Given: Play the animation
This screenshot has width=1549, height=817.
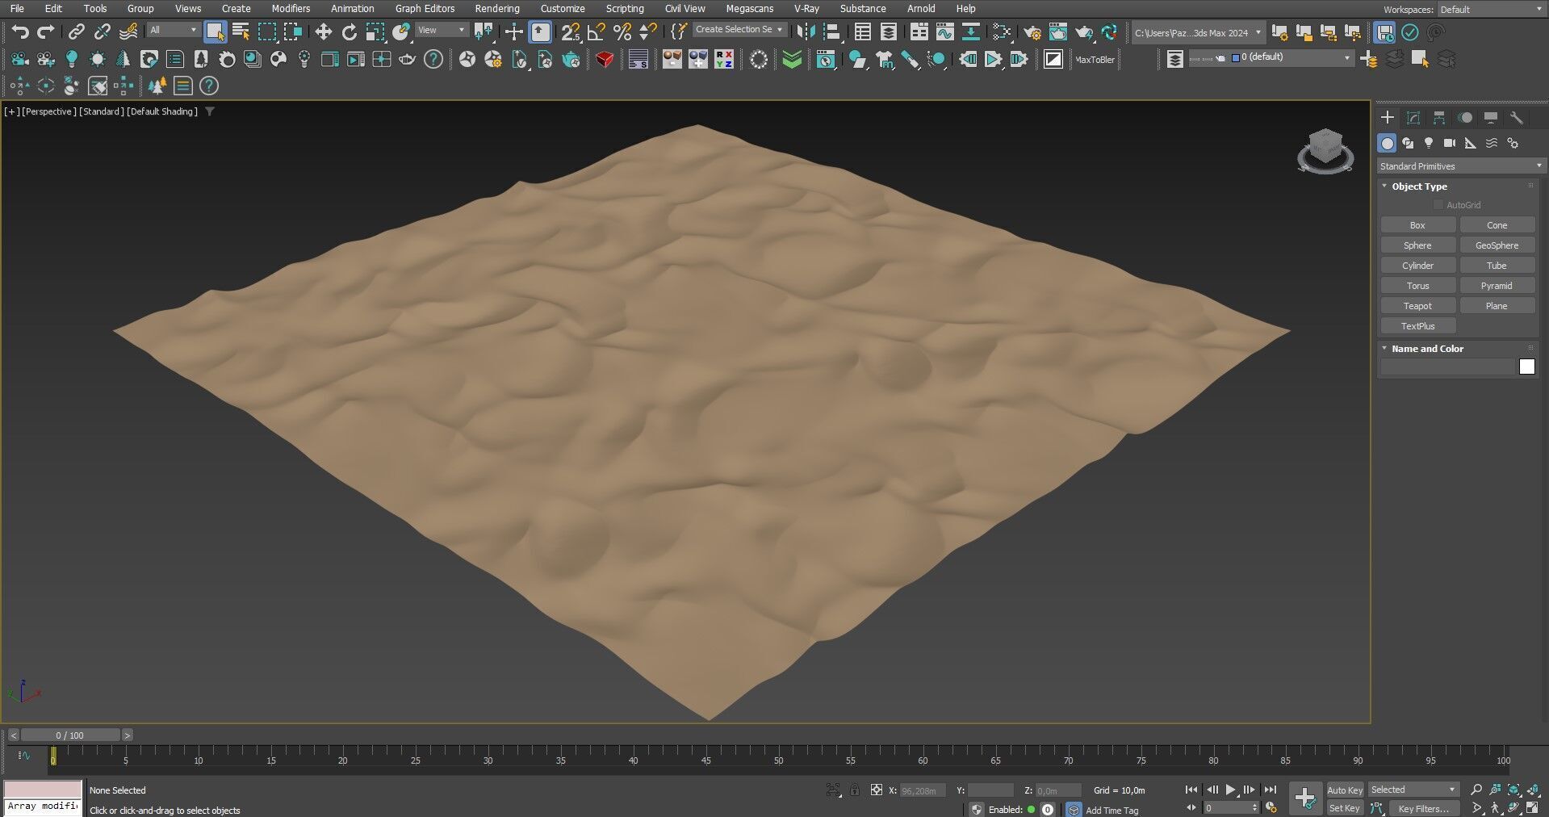Looking at the screenshot, I should 1230,790.
